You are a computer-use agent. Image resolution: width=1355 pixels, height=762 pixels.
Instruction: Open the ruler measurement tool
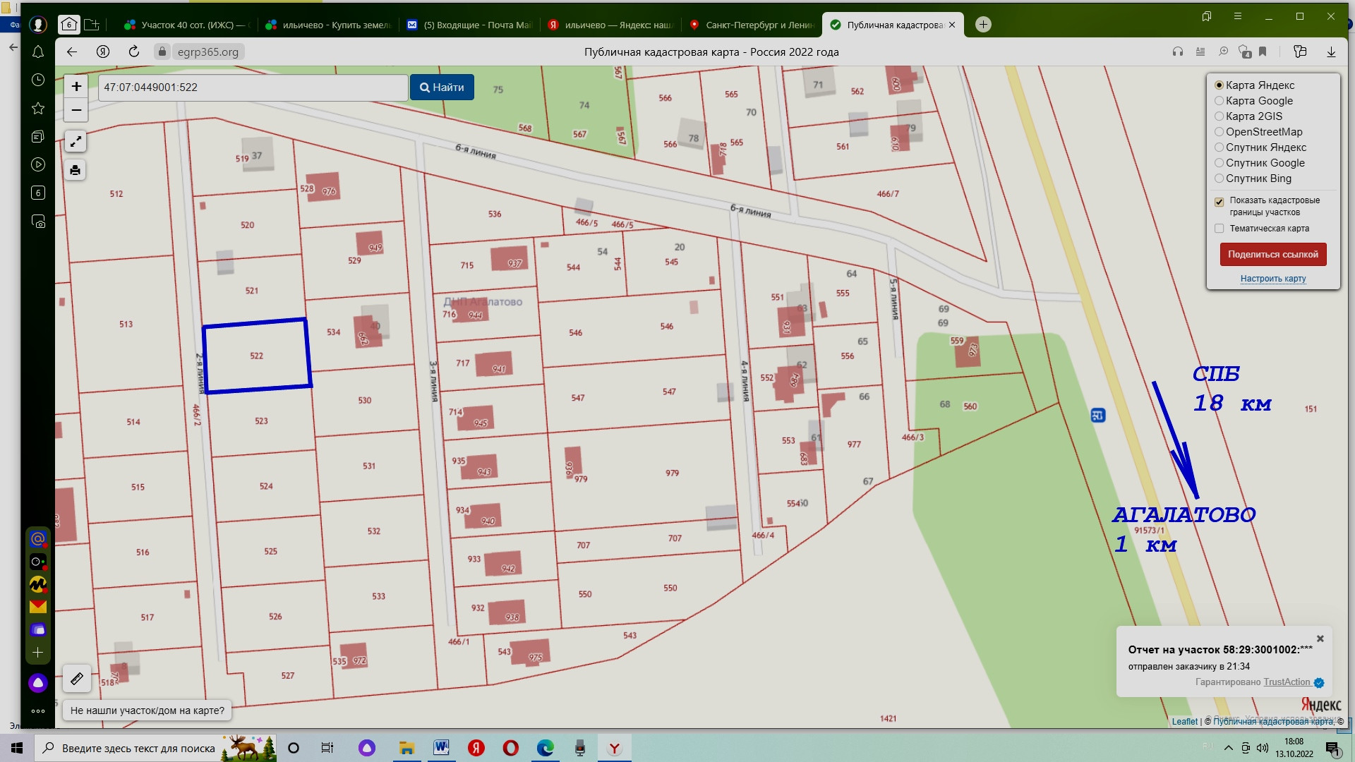tap(77, 679)
